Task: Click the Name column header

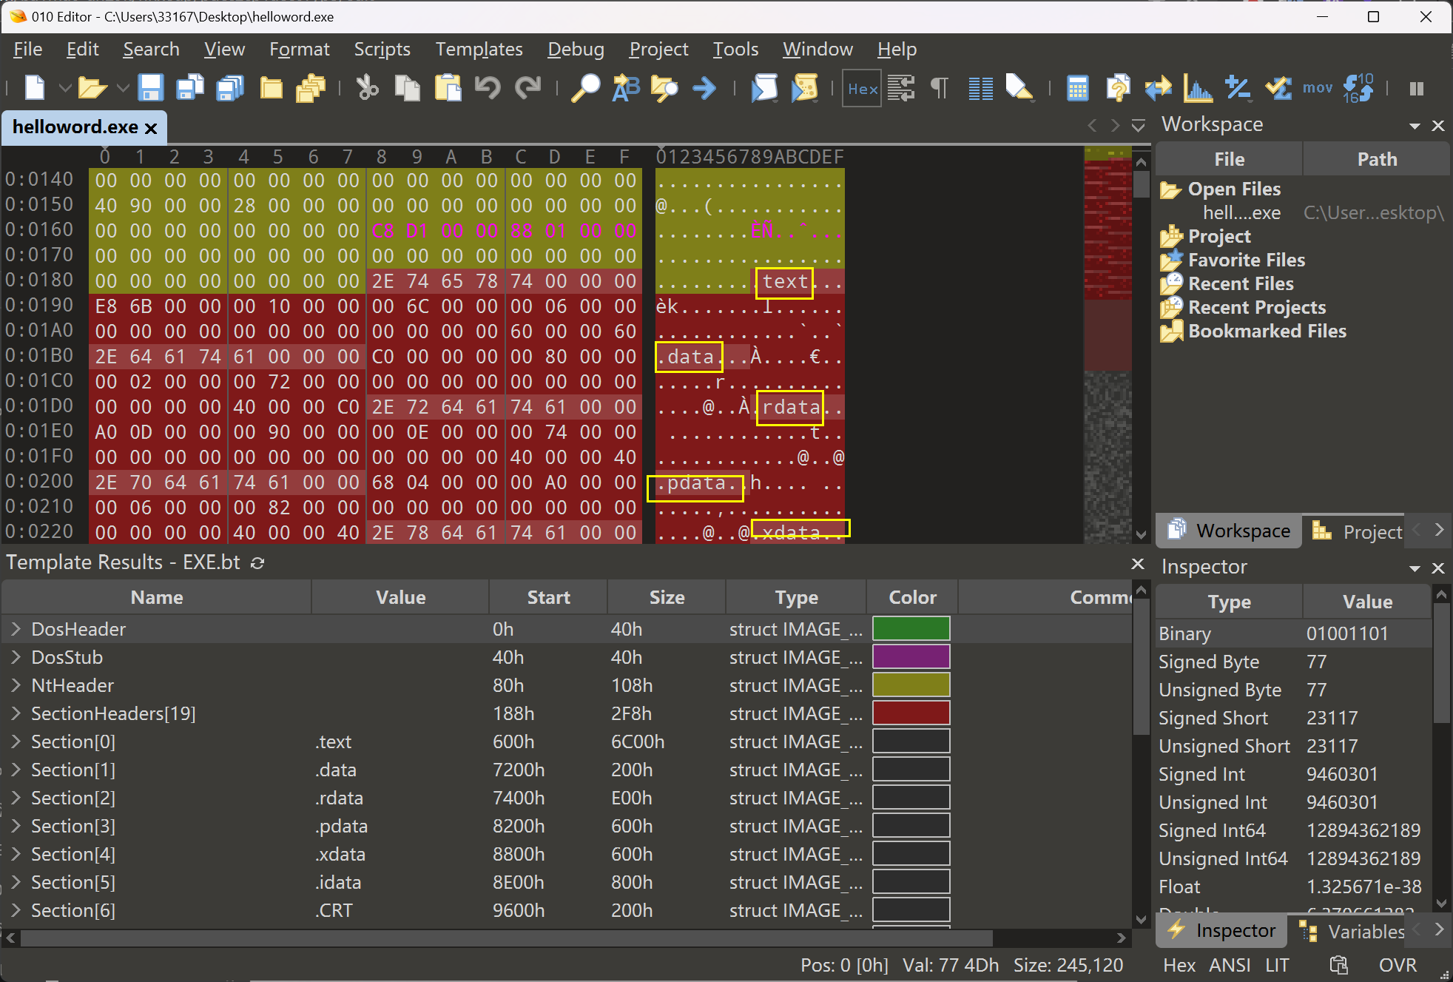Action: click(x=157, y=597)
